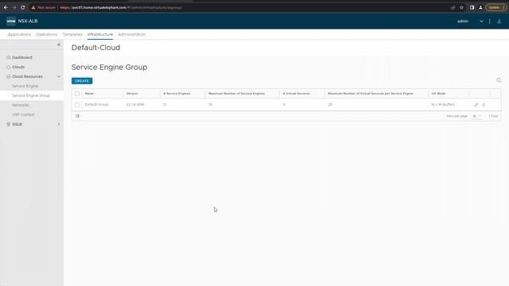
Task: Expand the GSLB chevron
Action: (x=59, y=124)
